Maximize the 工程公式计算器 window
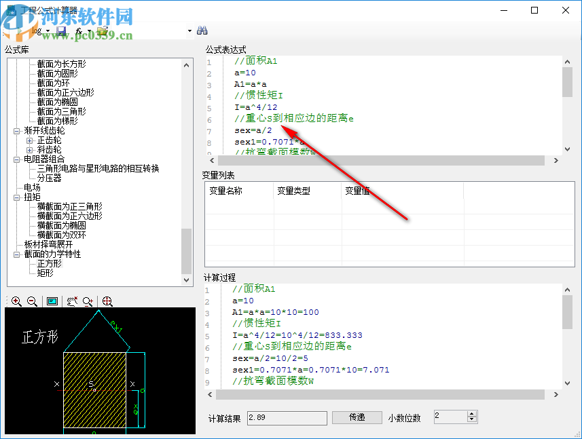The width and height of the screenshot is (582, 439). [x=534, y=10]
